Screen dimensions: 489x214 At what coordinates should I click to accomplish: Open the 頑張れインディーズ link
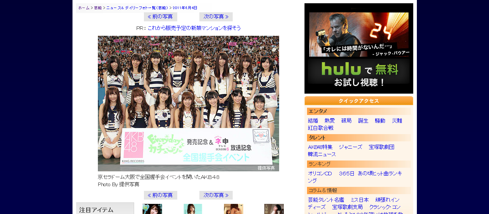click(354, 204)
